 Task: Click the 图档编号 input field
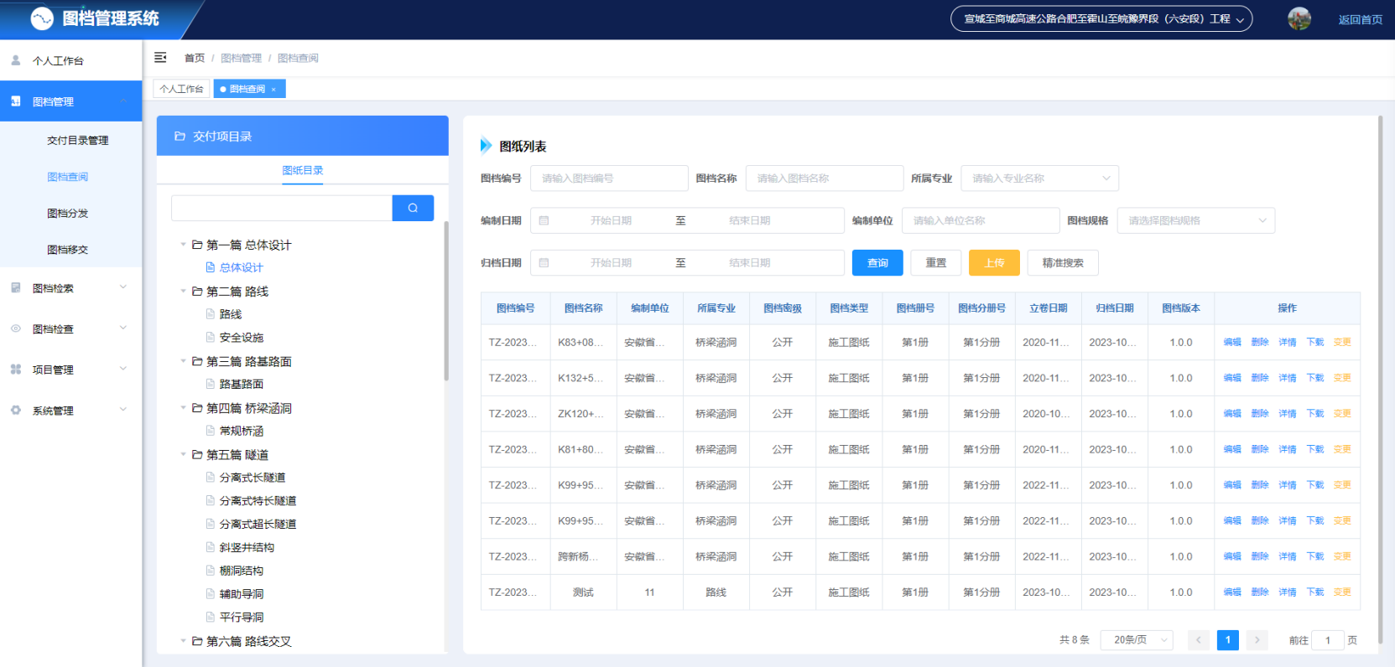(609, 178)
